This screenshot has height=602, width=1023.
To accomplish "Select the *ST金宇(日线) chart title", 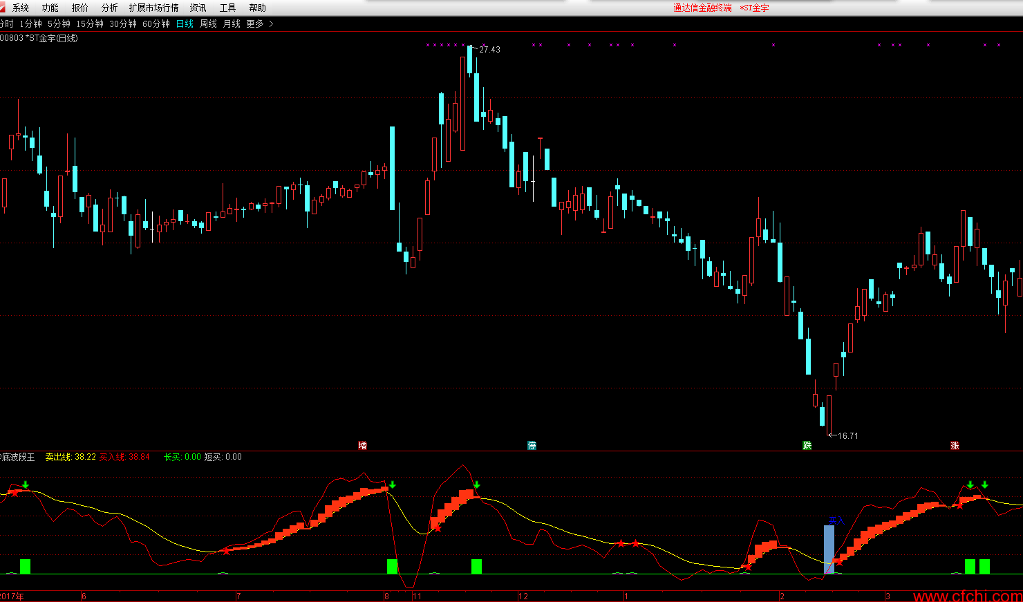I will coord(52,38).
